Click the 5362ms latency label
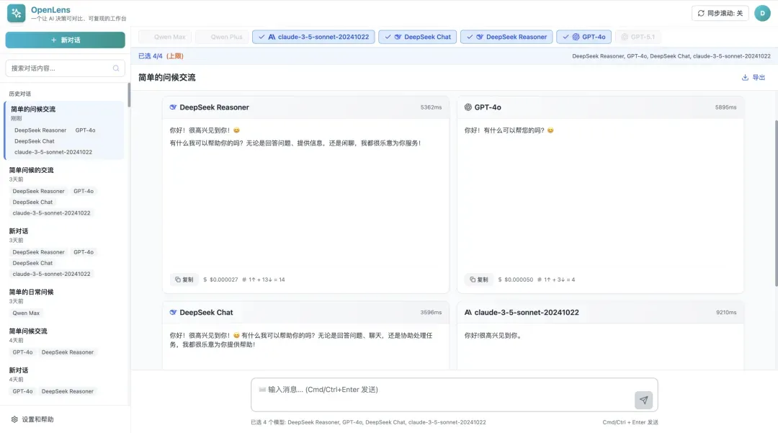This screenshot has height=433, width=778. click(431, 107)
